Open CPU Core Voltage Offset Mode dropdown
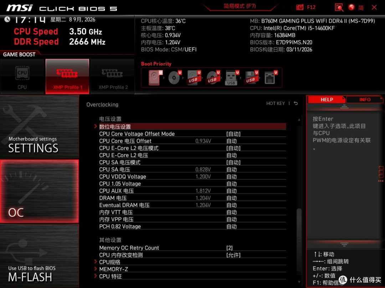 coord(233,134)
